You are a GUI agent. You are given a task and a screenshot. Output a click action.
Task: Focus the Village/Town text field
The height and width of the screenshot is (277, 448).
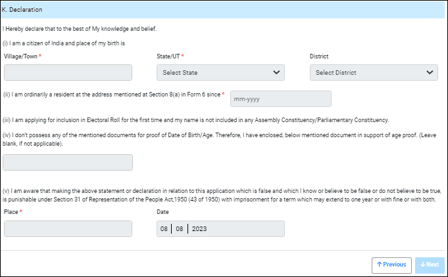[68, 72]
